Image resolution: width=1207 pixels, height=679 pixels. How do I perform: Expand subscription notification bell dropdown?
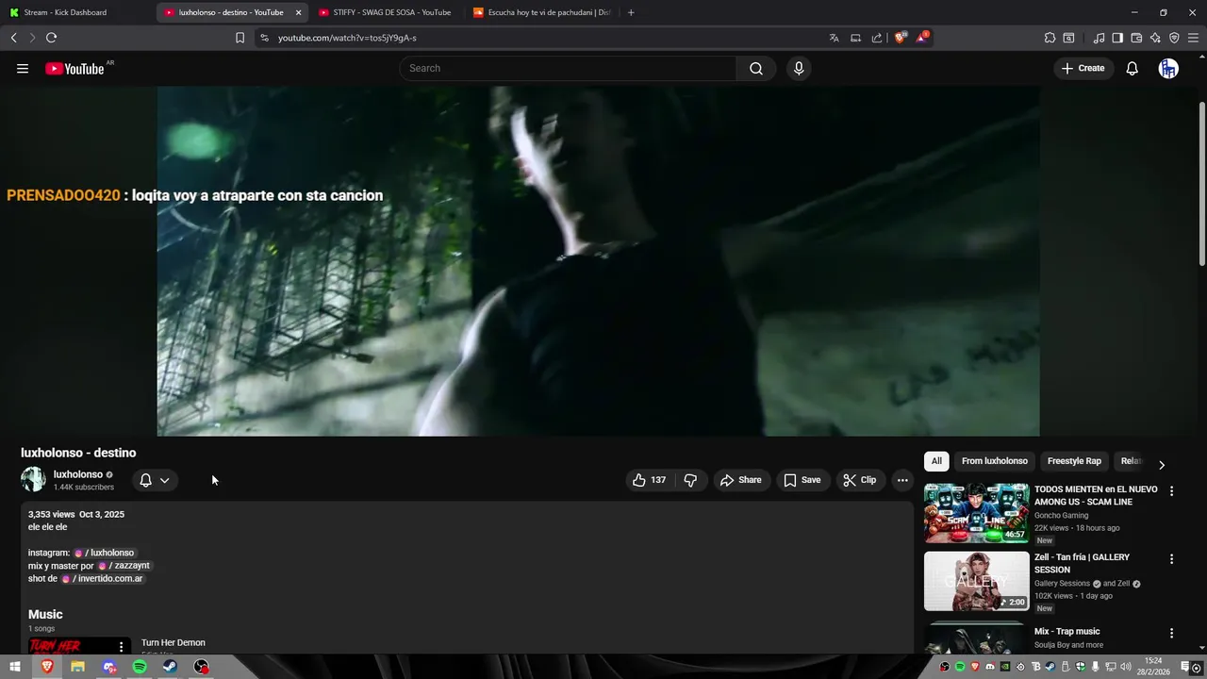pyautogui.click(x=155, y=480)
